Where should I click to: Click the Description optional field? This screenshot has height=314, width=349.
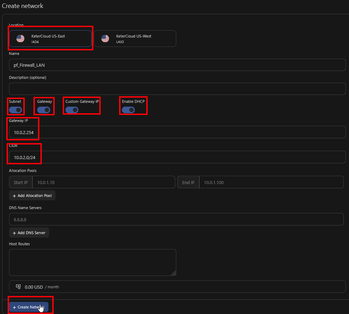174,89
